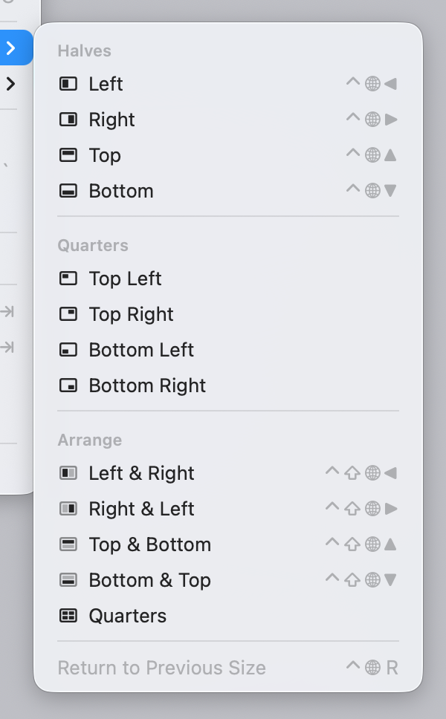
Task: Click the Left half window icon
Action: click(68, 84)
